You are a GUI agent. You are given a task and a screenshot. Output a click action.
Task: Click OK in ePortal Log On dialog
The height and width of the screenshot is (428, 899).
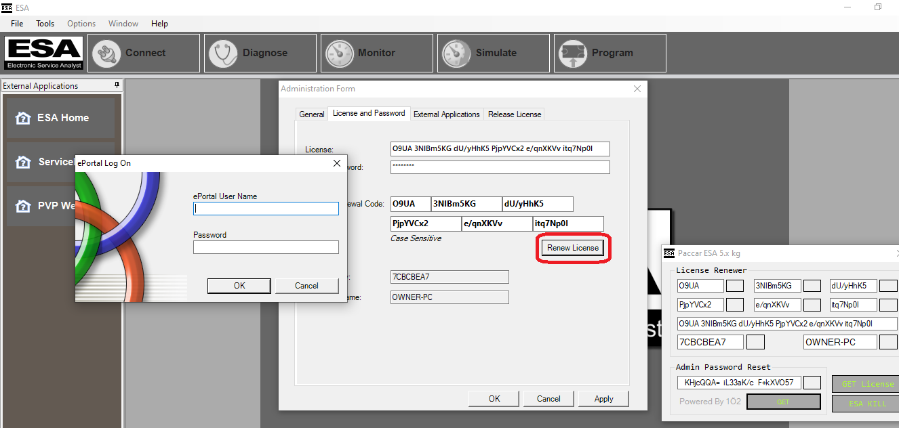tap(239, 286)
